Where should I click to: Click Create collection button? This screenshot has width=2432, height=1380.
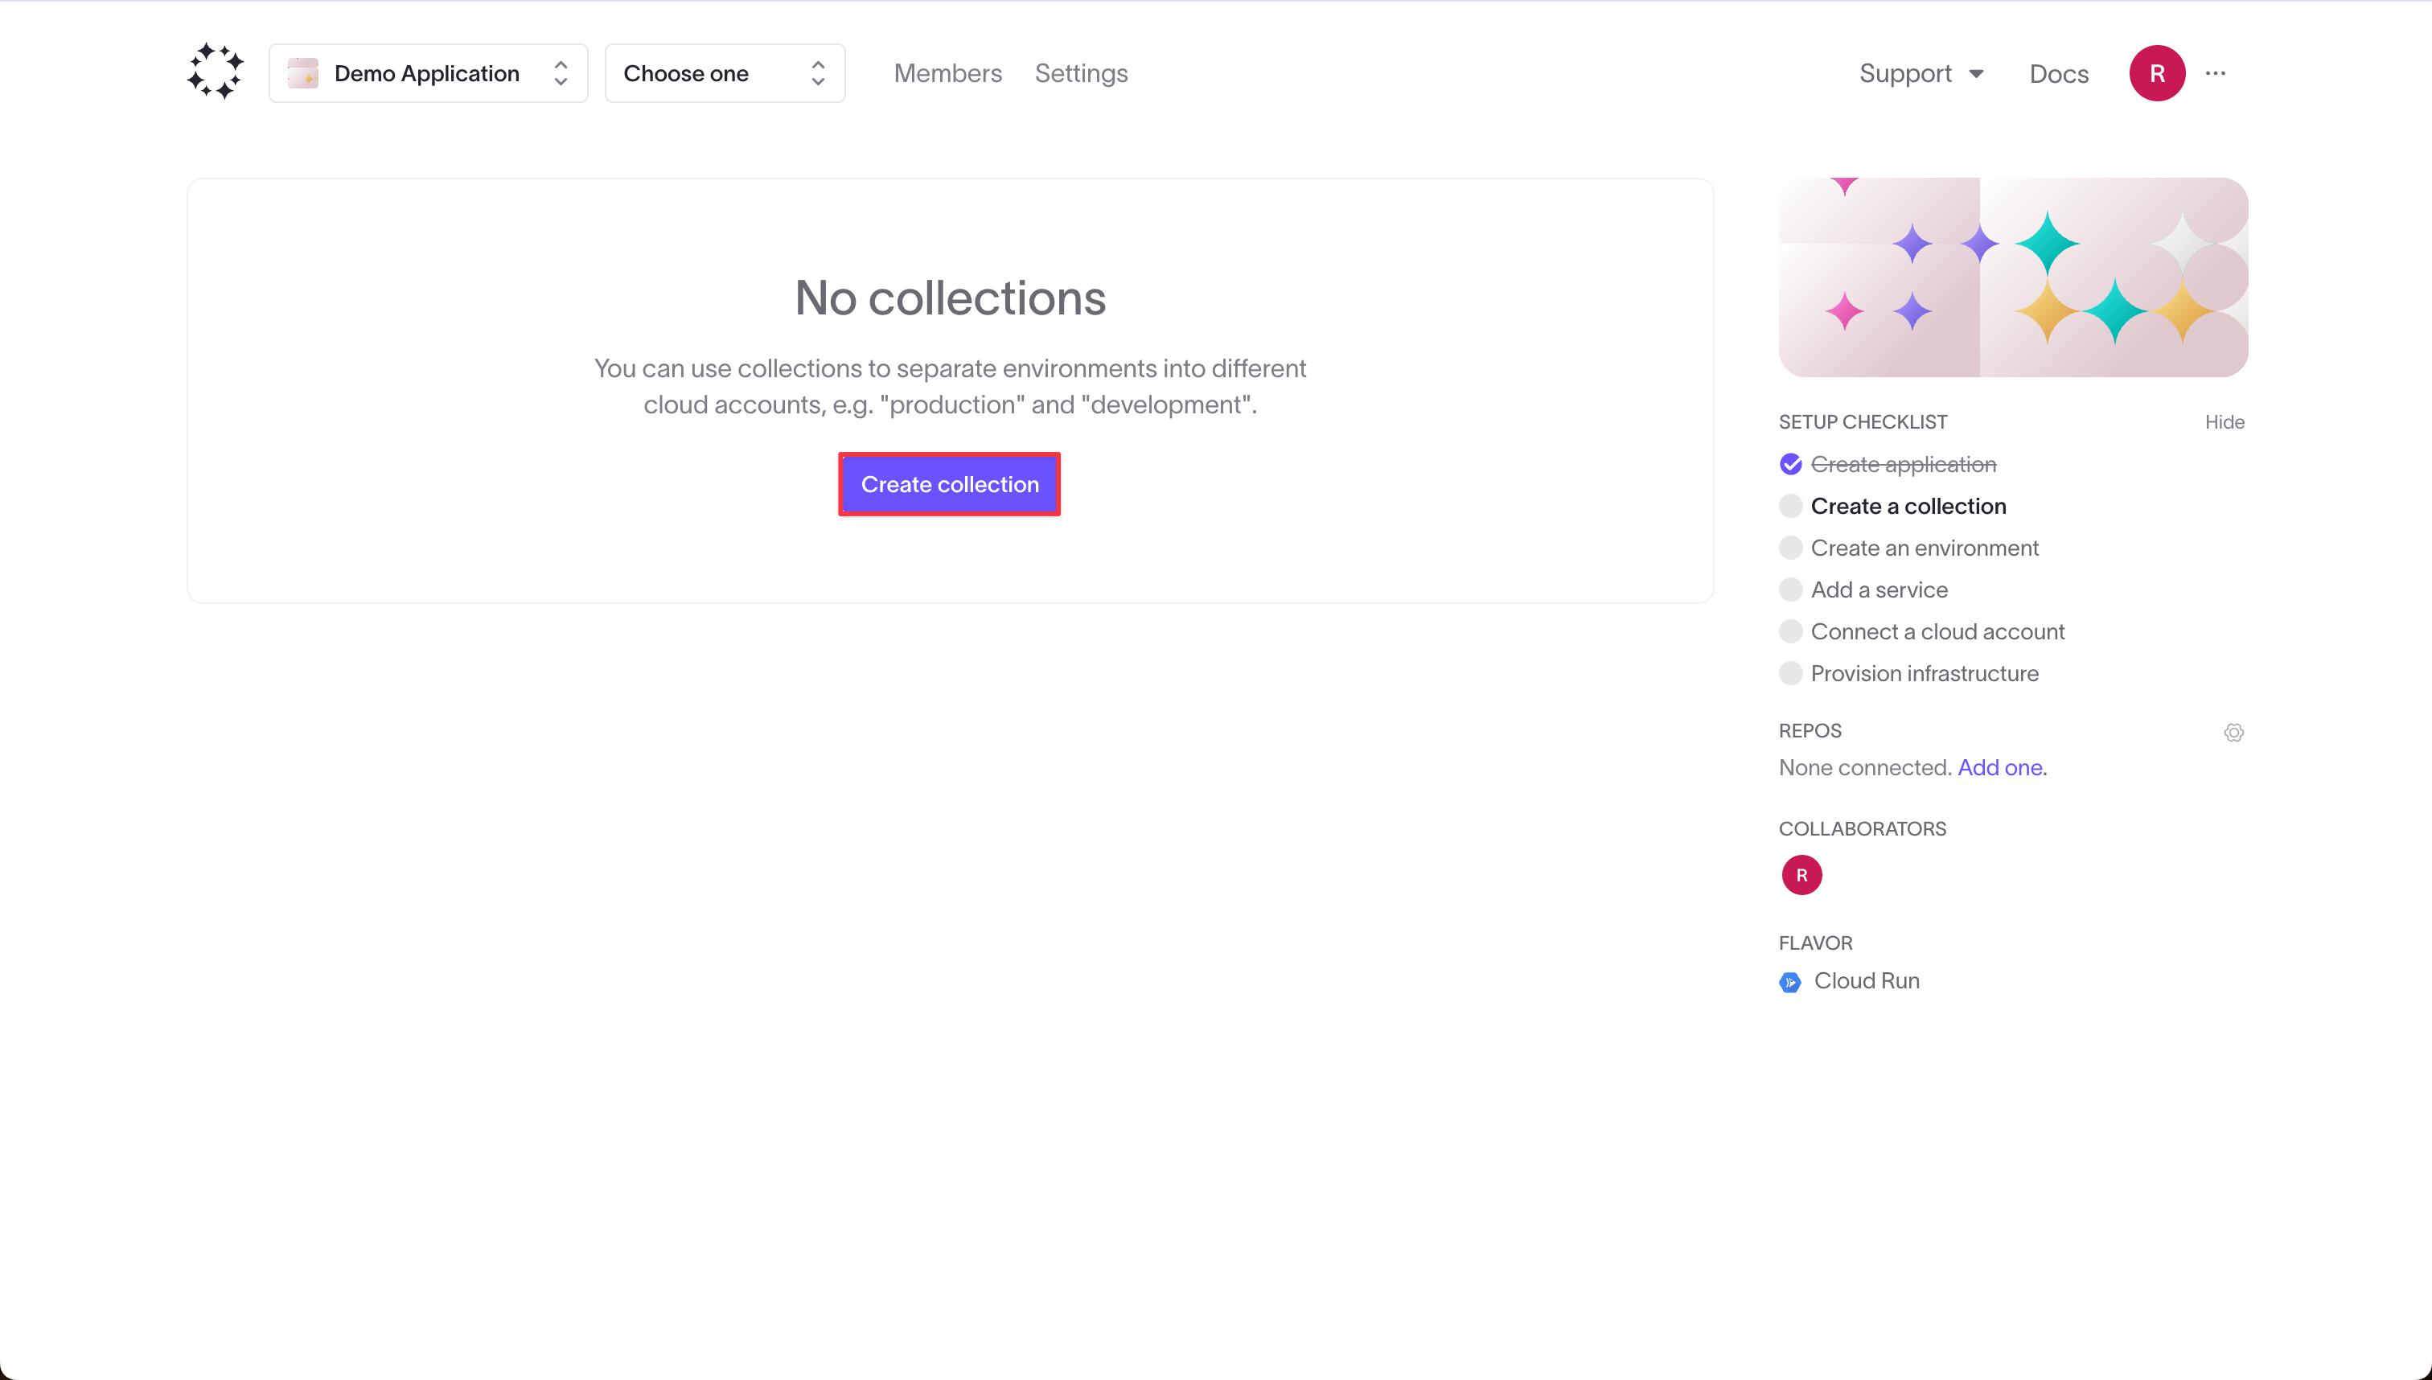(949, 484)
